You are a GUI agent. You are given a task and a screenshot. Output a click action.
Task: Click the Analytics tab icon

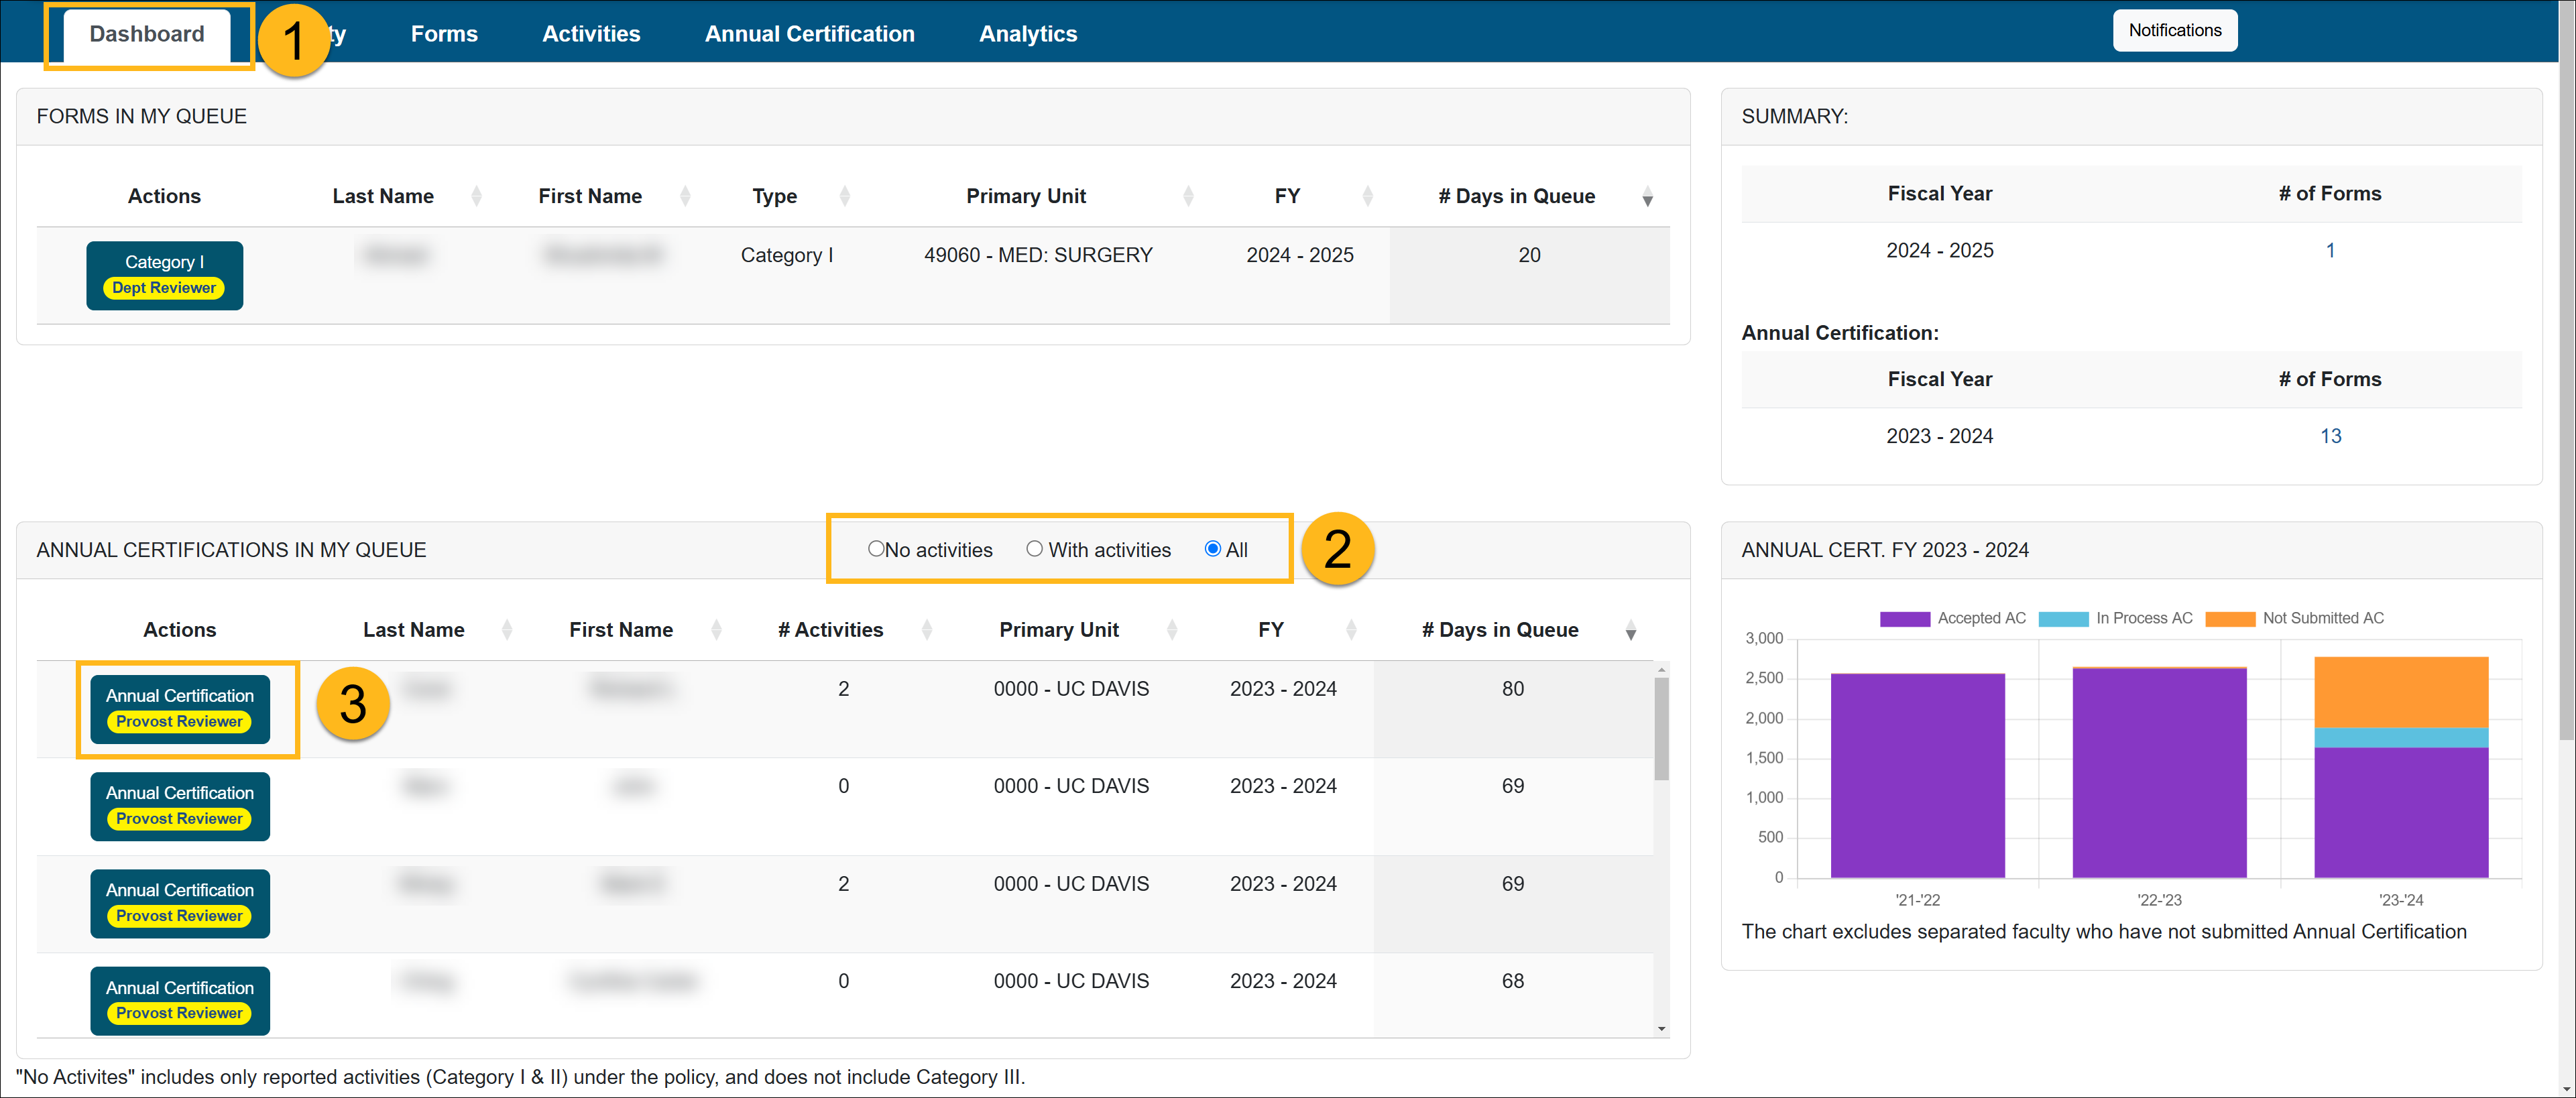(x=1027, y=33)
